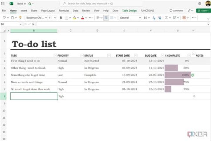Collapse the ribbon with the chevron
This screenshot has width=211, height=141.
point(208,19)
